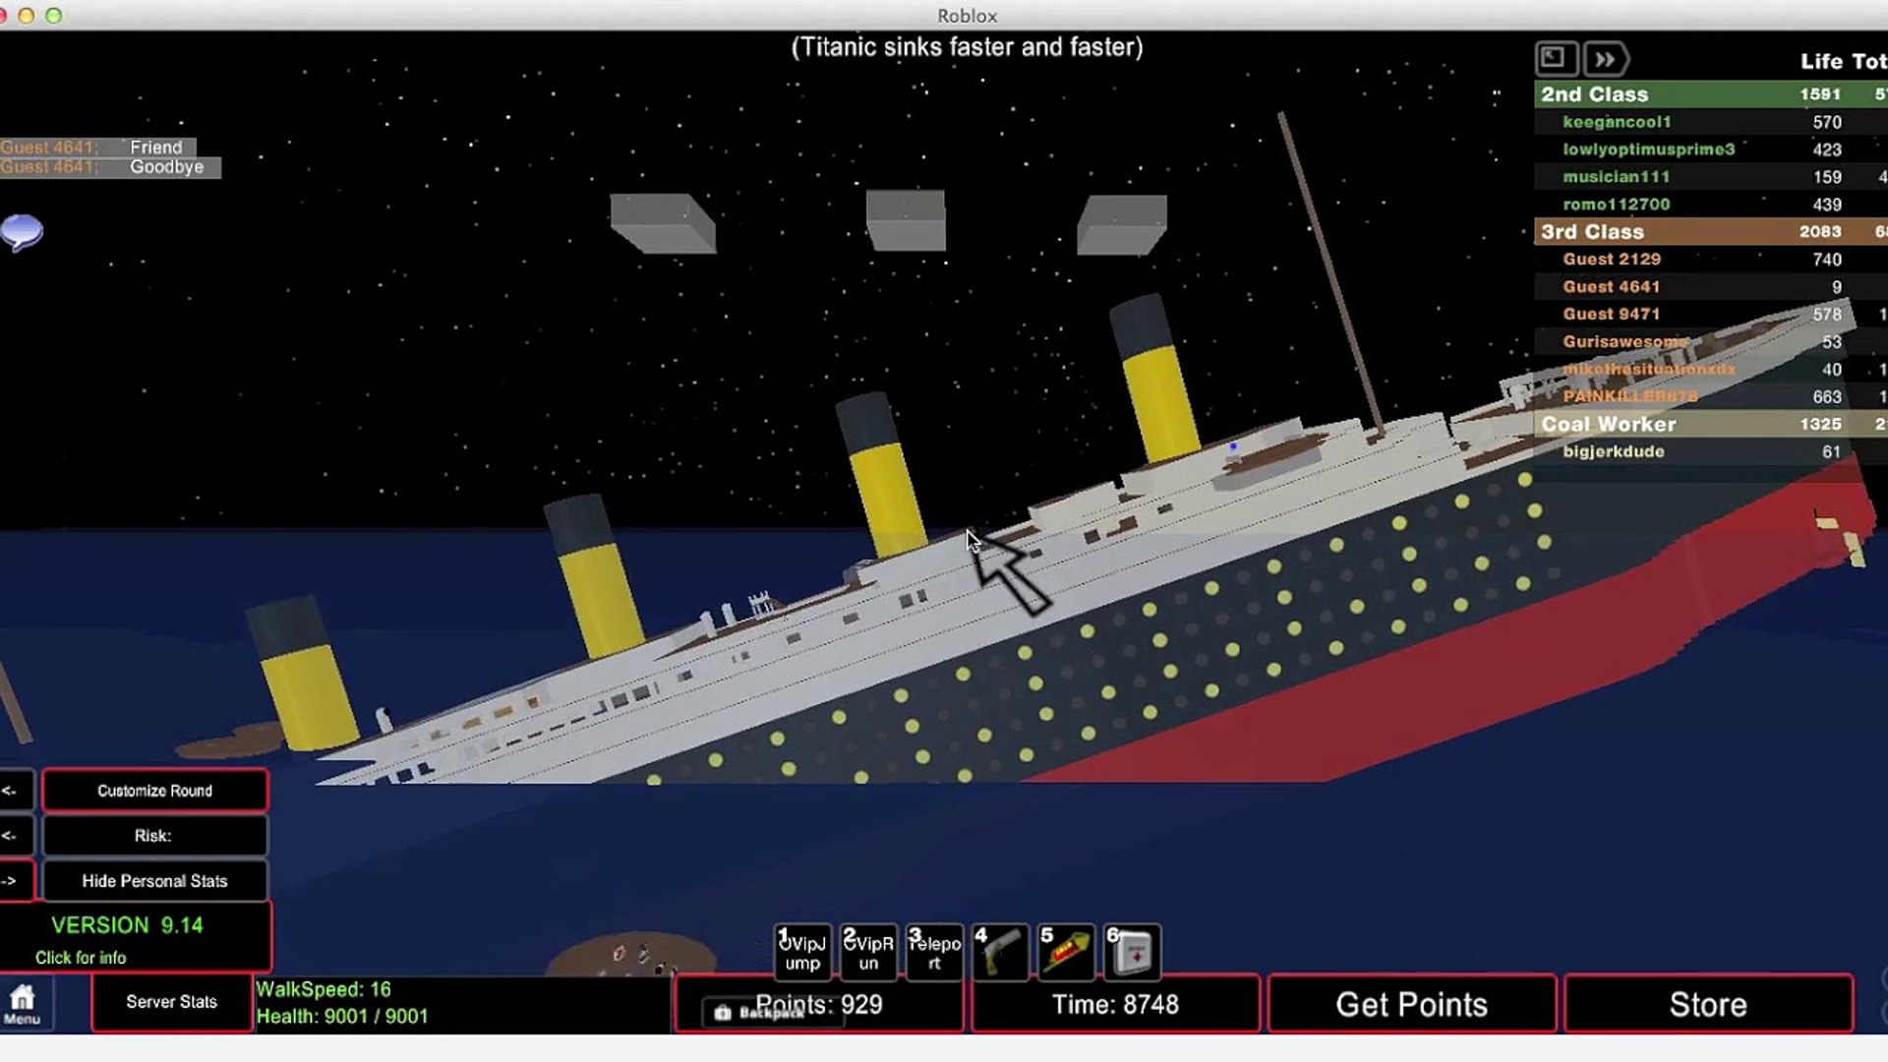Enable VipRun in hotbar slot 2
Viewport: 1888px width, 1062px height.
tap(867, 951)
